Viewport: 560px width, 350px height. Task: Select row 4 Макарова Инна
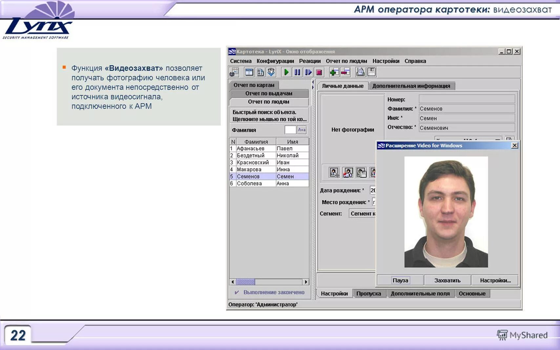tap(269, 169)
